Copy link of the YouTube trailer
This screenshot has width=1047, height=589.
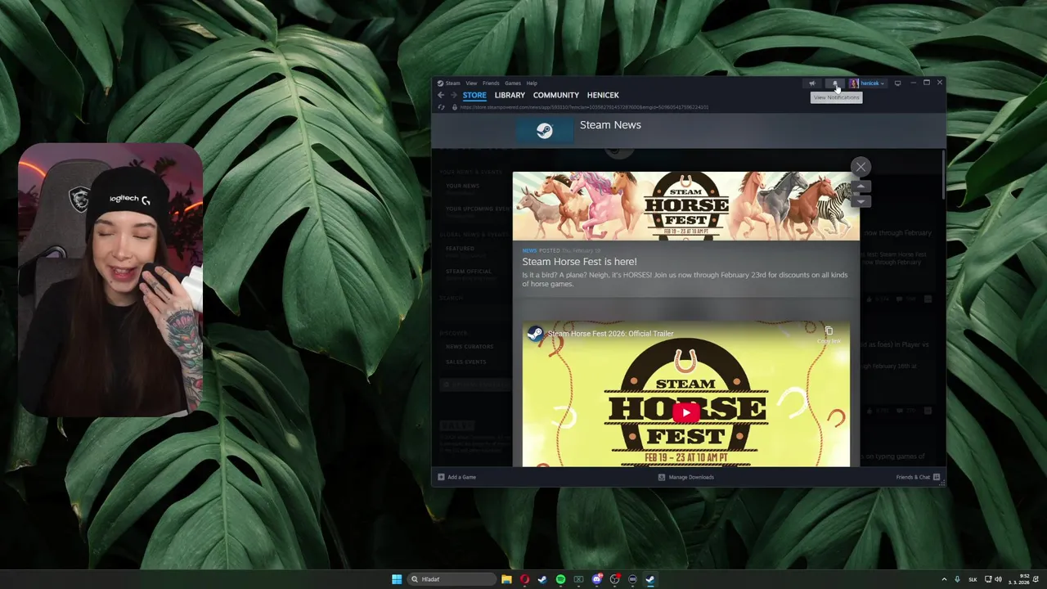829,333
